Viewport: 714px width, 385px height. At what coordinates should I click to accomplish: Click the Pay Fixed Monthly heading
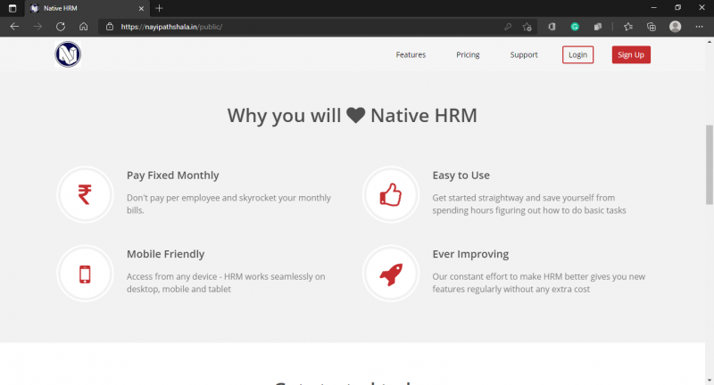(x=172, y=176)
